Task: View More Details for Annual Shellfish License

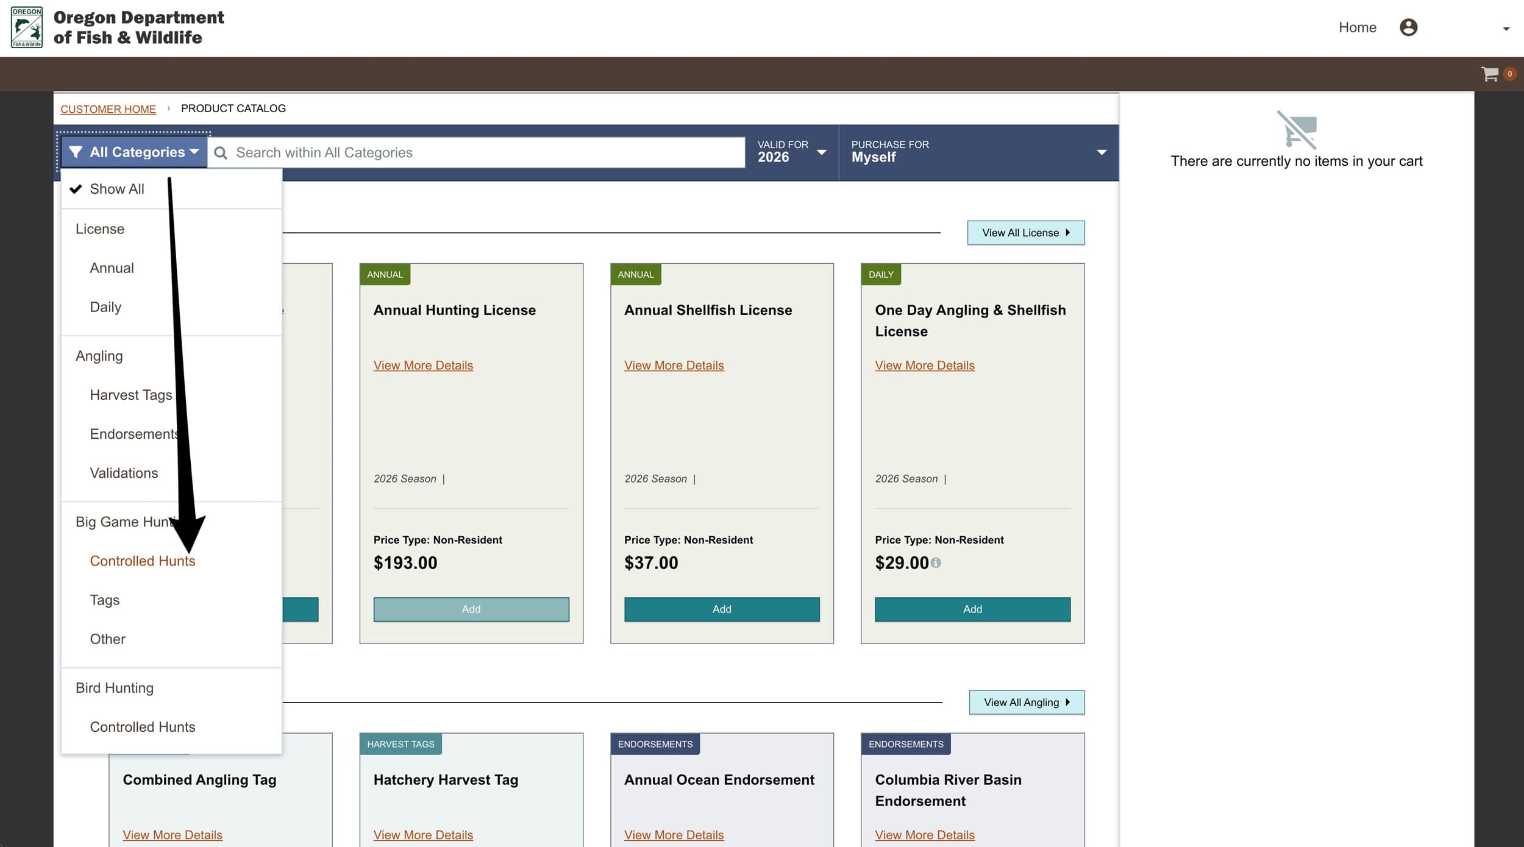Action: [674, 366]
